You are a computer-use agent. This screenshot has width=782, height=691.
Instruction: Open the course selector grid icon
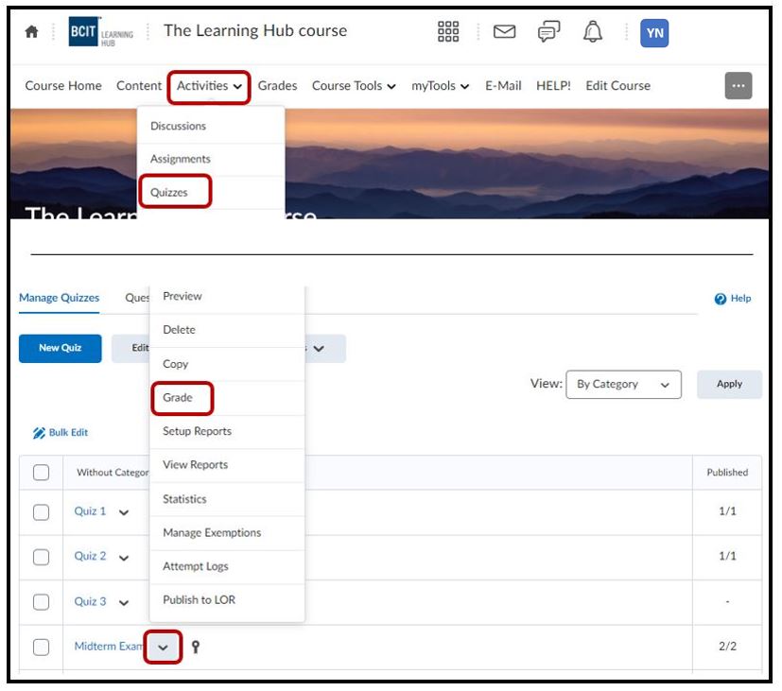tap(448, 32)
